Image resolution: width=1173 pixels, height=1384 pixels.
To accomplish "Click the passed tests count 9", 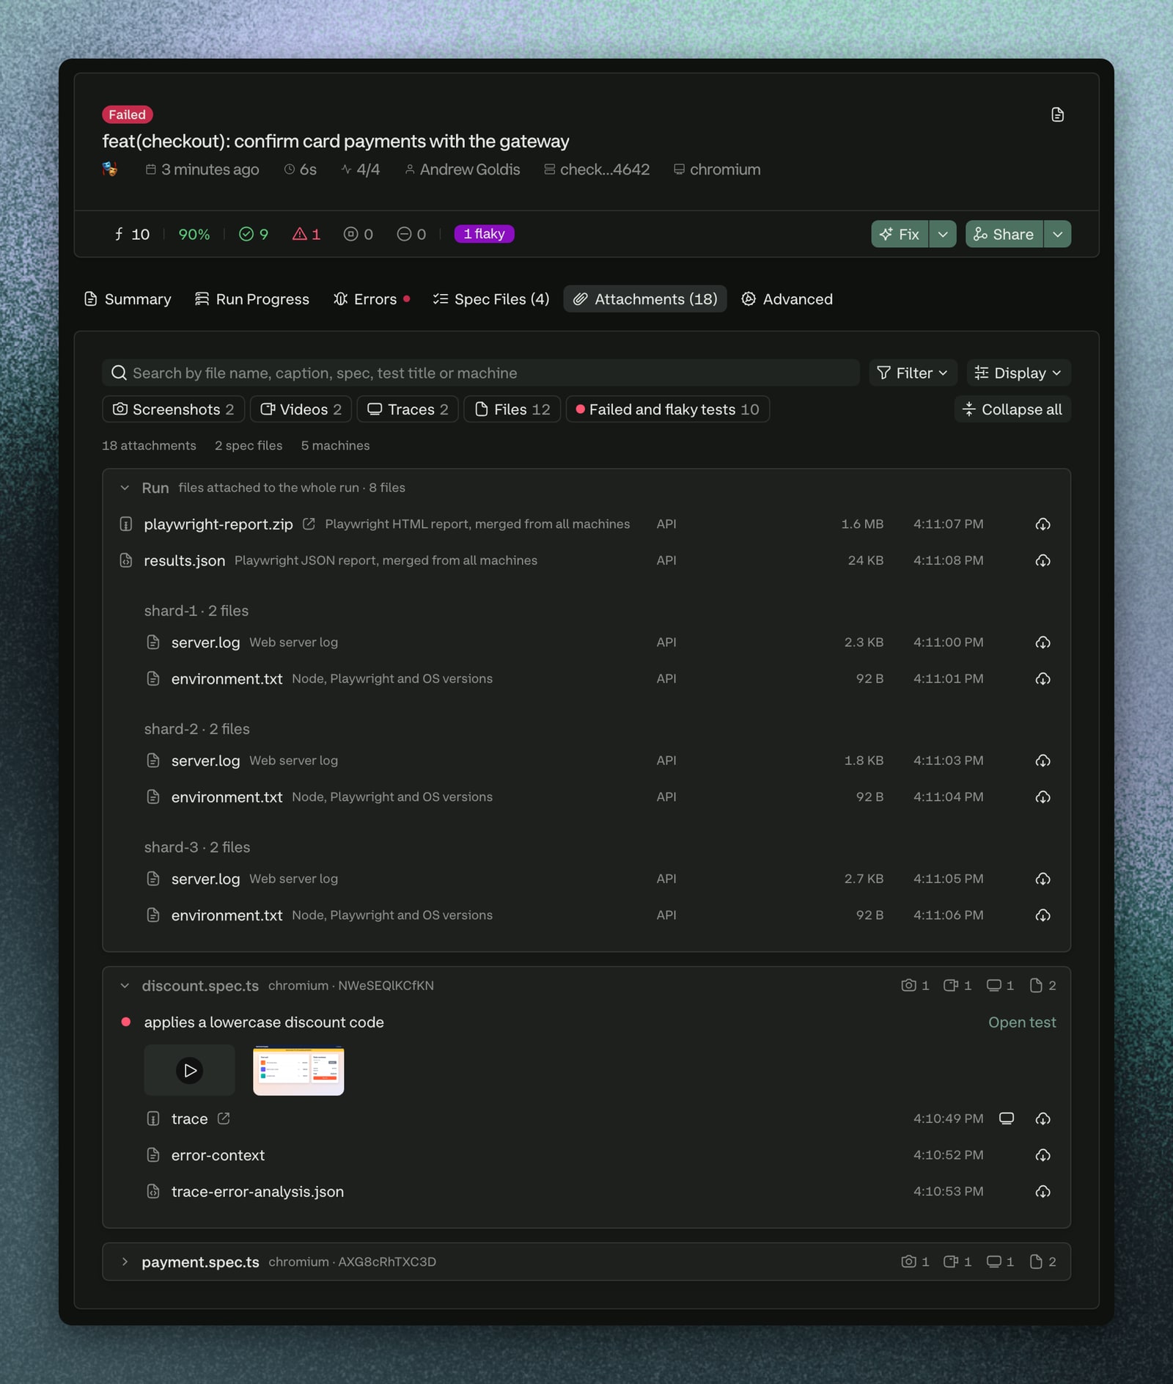I will 254,234.
